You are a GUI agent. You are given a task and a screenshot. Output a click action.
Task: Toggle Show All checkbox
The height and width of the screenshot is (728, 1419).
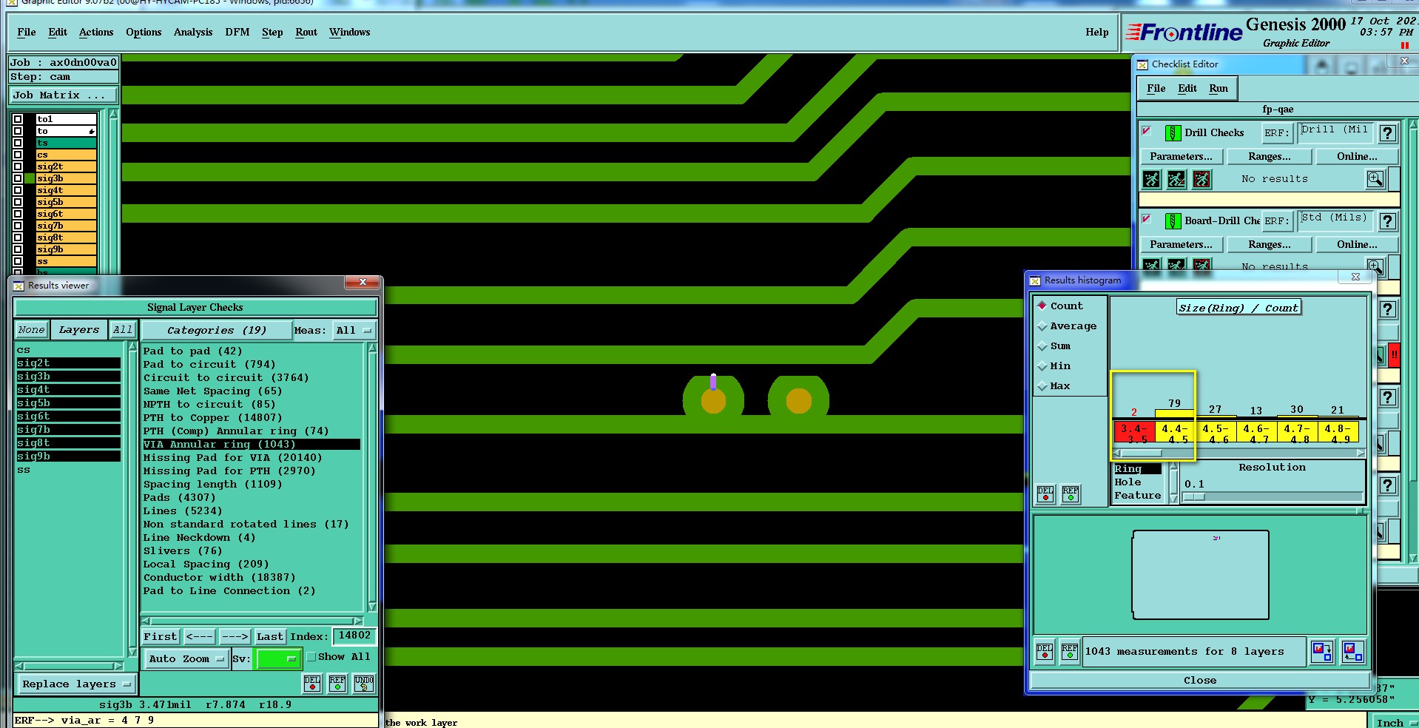[x=311, y=656]
